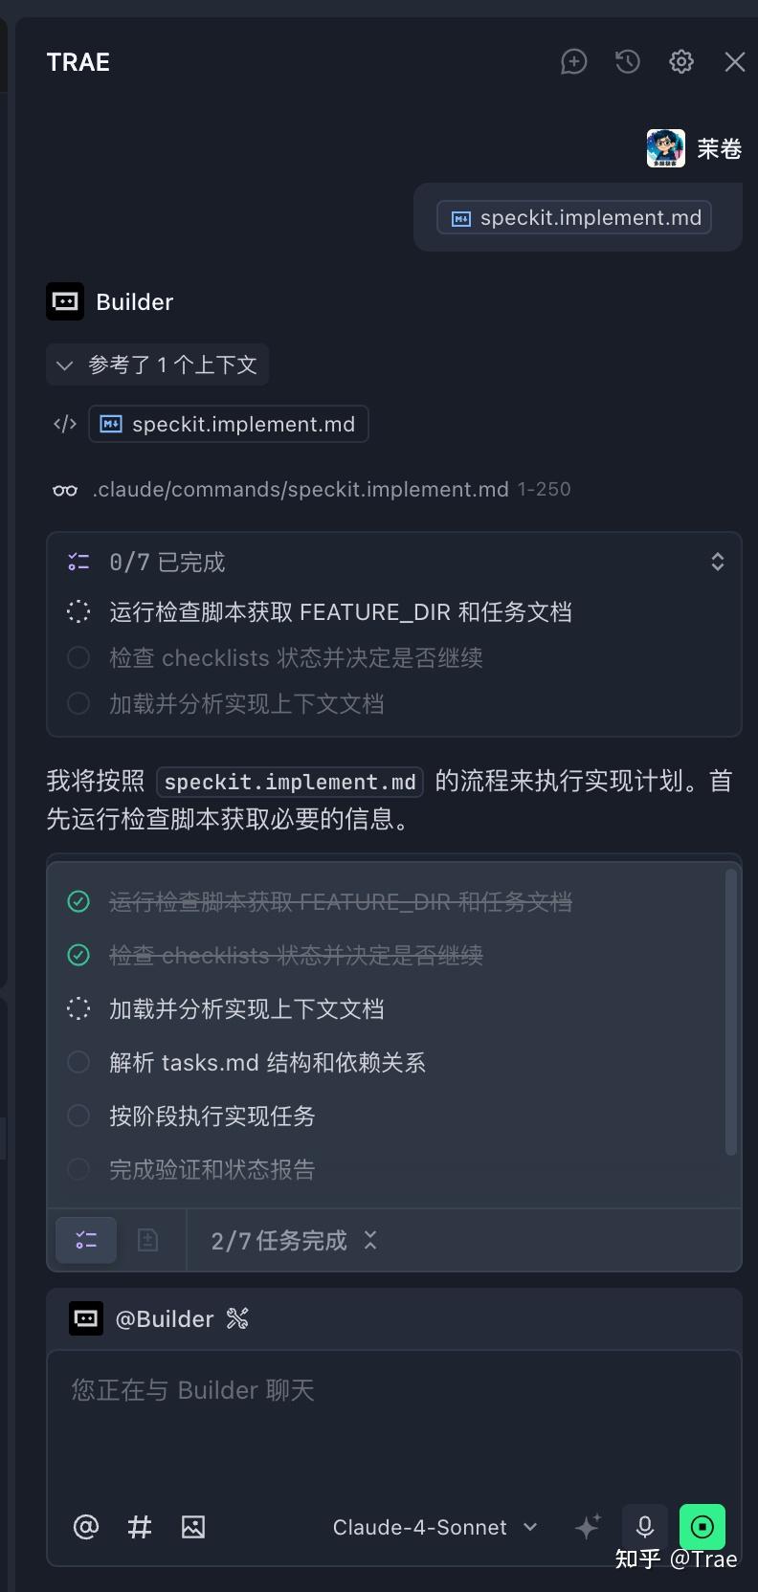758x1592 pixels.
Task: Click the Builder agent icon
Action: [x=65, y=301]
